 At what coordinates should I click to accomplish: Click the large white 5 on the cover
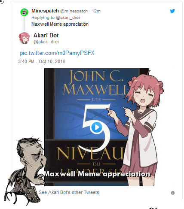click(x=96, y=127)
